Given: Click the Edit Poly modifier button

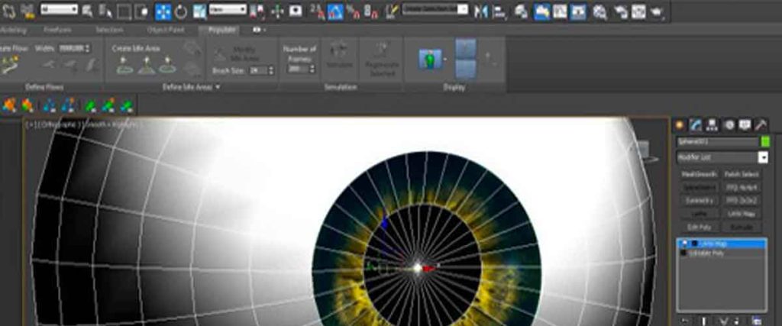Looking at the screenshot, I should coord(700,228).
